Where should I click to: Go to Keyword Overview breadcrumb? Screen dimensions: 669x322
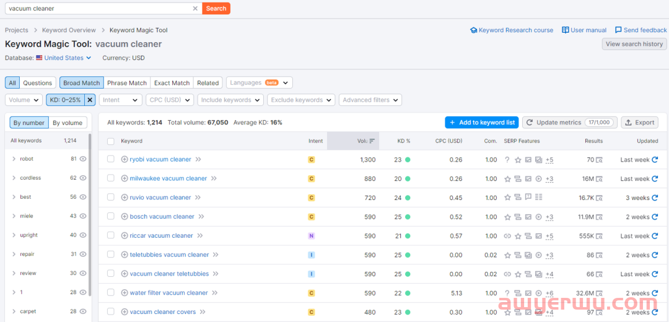69,30
